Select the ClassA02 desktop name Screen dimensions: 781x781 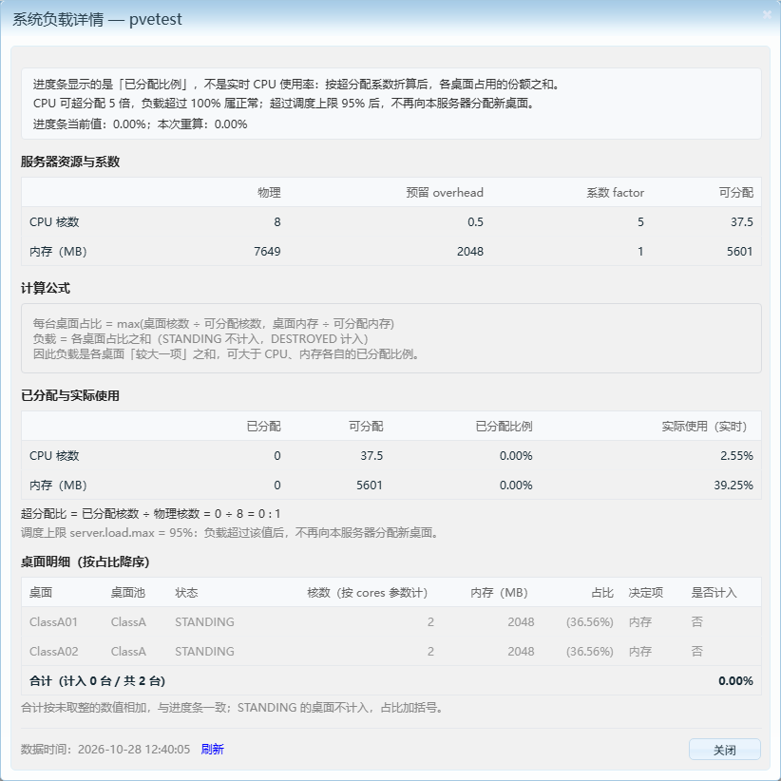coord(54,651)
